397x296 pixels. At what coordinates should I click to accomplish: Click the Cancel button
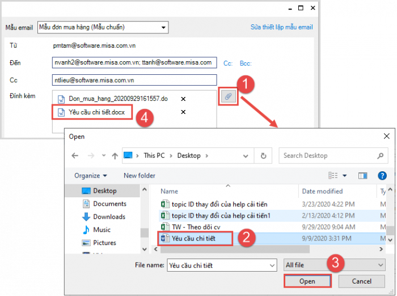pyautogui.click(x=361, y=281)
